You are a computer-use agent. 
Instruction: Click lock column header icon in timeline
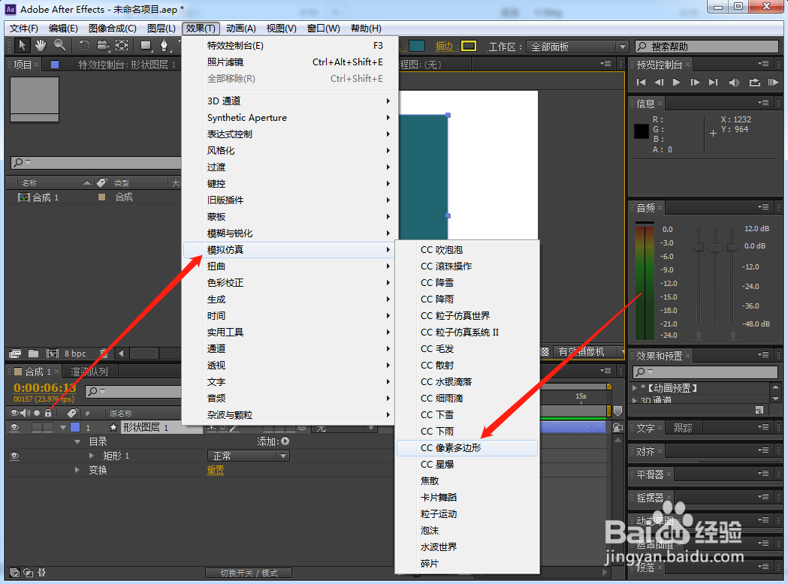click(x=48, y=413)
